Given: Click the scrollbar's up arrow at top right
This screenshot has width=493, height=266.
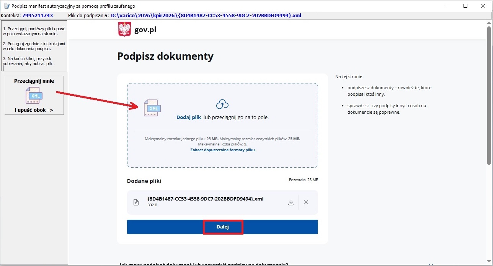Looking at the screenshot, I should click(x=489, y=23).
